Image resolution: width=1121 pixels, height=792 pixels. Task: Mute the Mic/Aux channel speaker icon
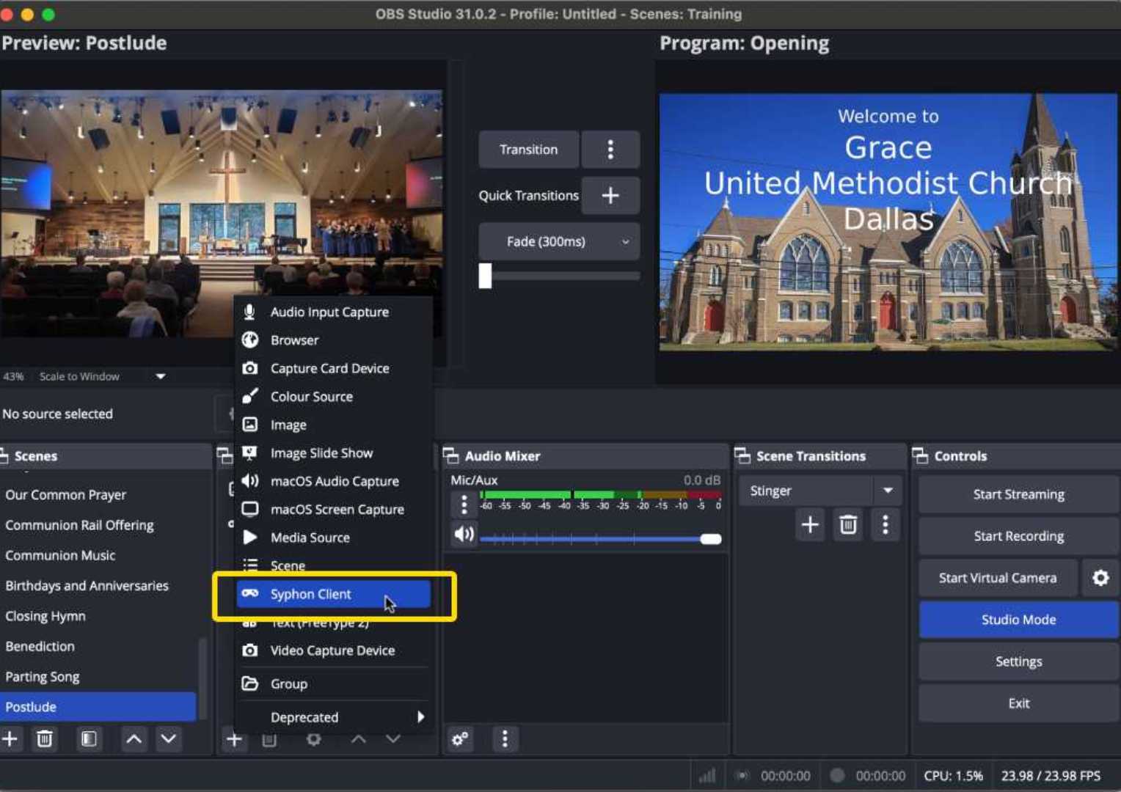tap(464, 534)
